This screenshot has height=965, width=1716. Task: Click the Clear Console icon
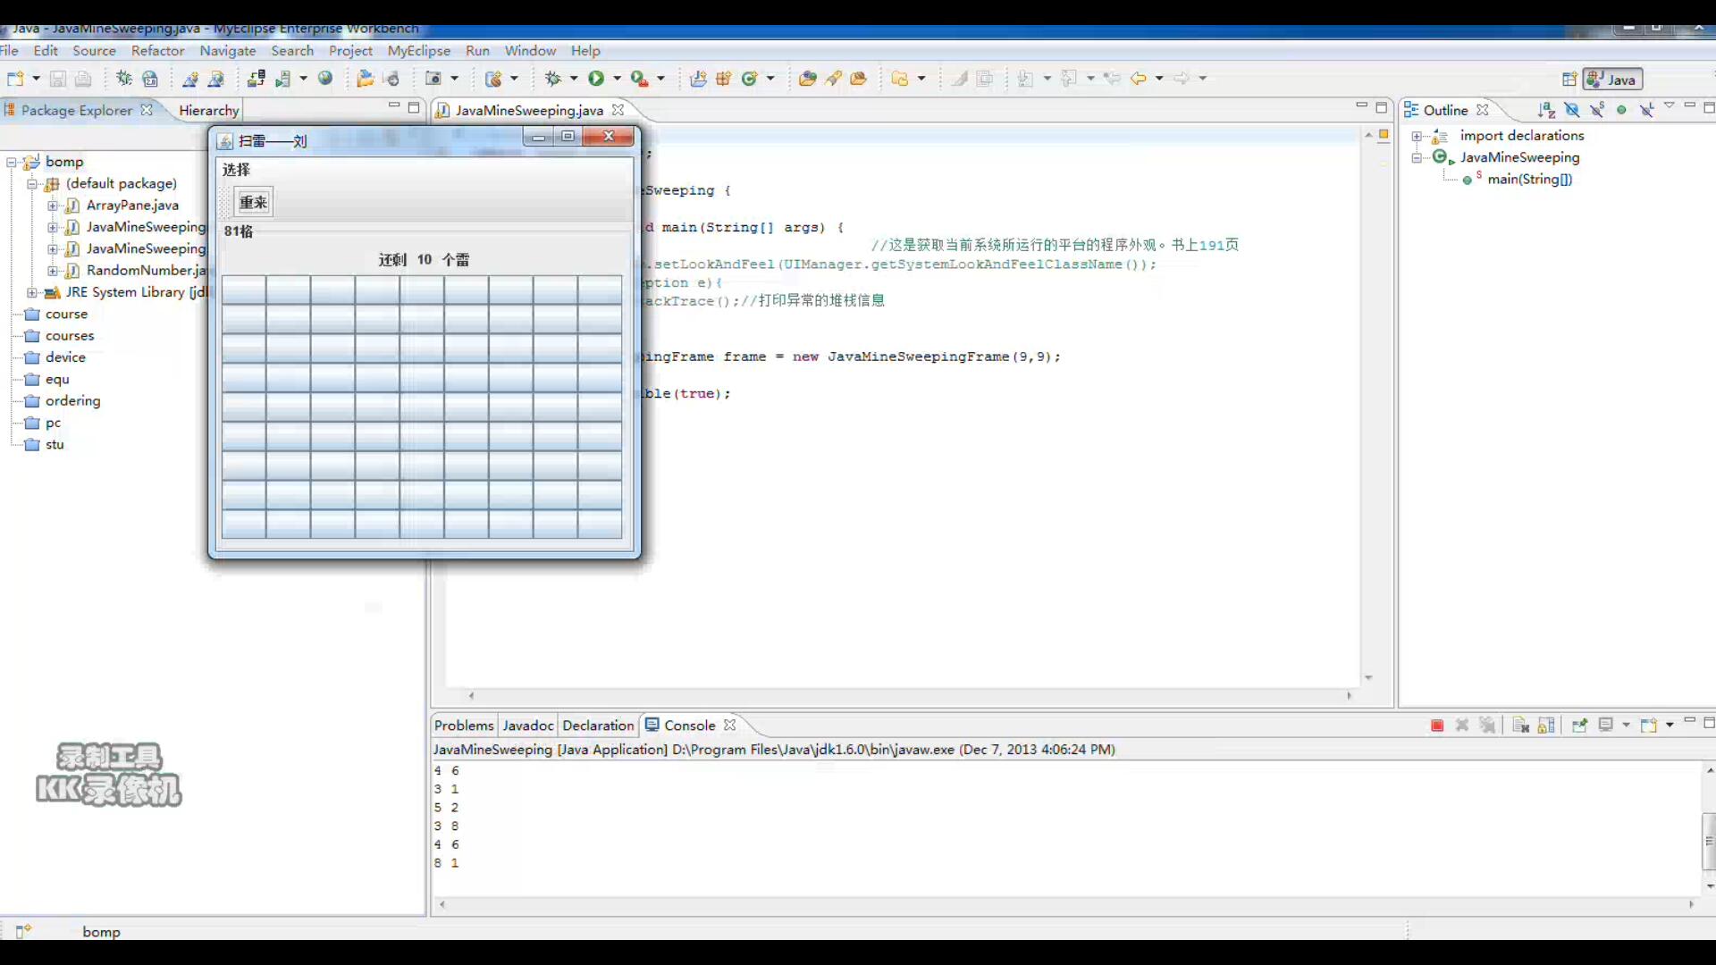coord(1521,726)
